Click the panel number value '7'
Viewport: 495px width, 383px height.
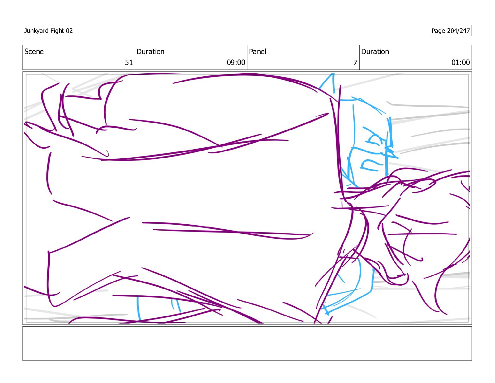pyautogui.click(x=355, y=63)
